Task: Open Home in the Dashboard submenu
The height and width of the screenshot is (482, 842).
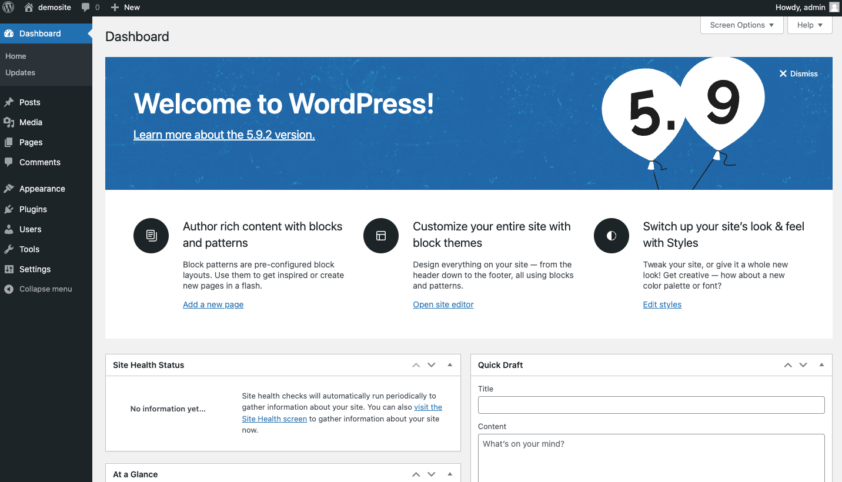Action: (x=16, y=56)
